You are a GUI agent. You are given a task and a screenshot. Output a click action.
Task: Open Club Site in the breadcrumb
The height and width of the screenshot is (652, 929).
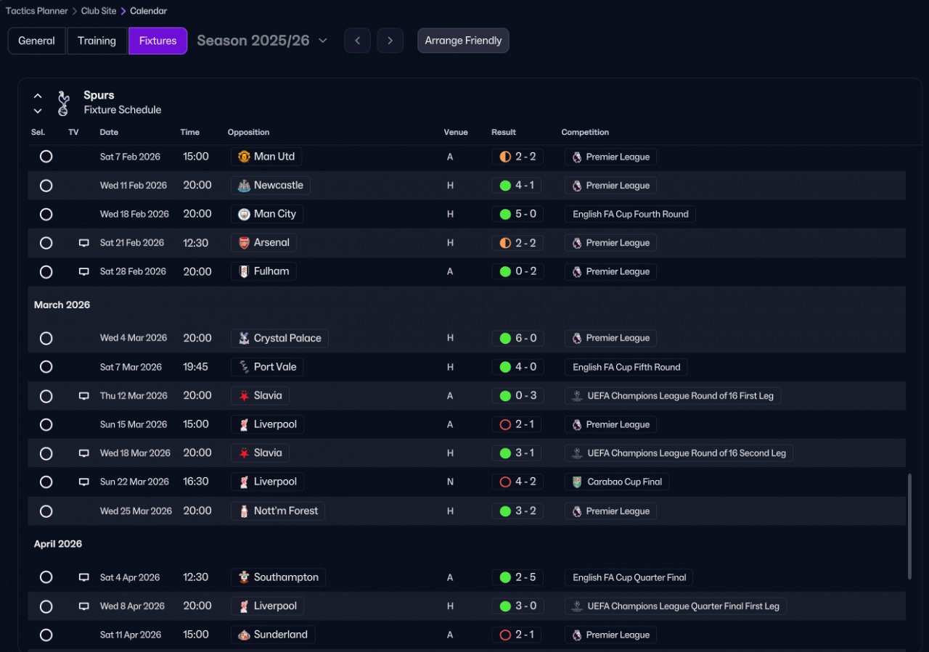(99, 11)
